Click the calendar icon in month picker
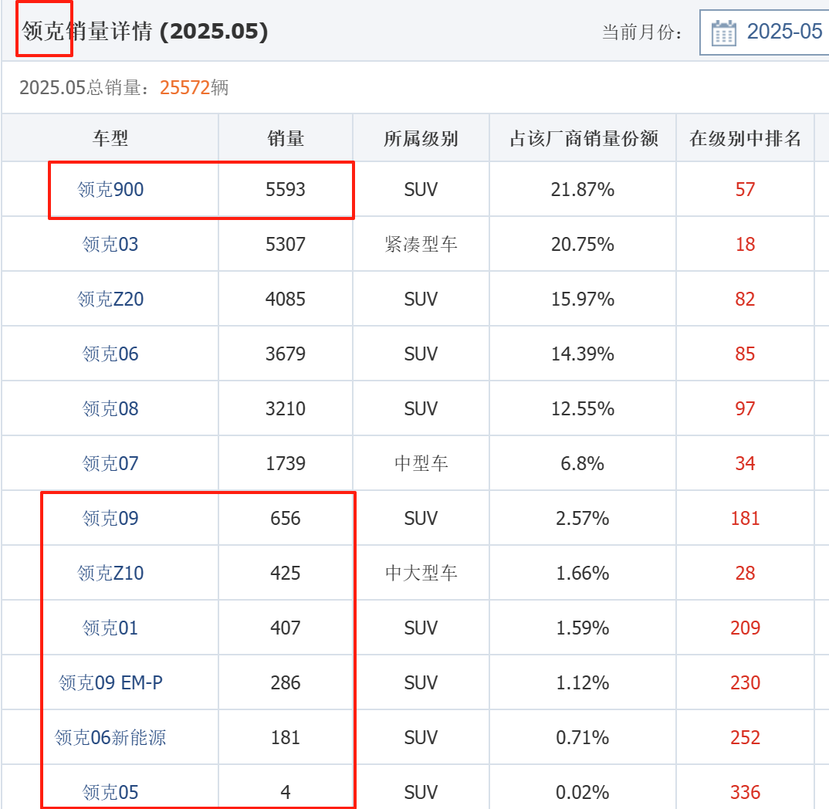The image size is (829, 809). [x=724, y=32]
